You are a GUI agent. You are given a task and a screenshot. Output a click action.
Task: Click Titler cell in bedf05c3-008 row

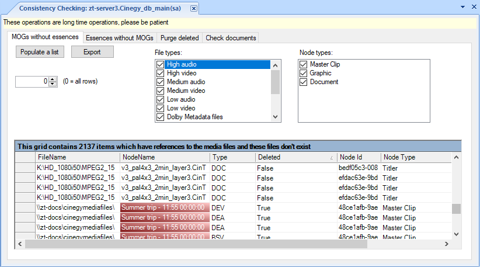point(416,168)
